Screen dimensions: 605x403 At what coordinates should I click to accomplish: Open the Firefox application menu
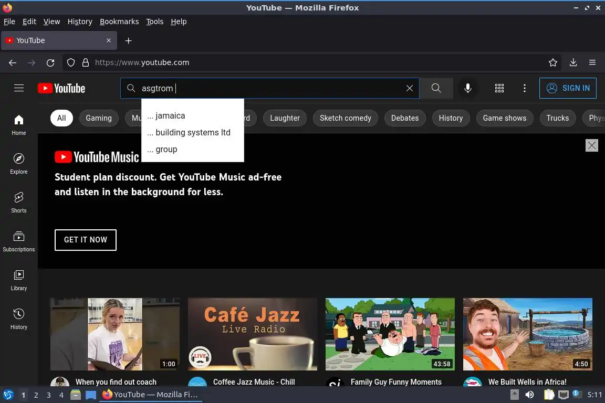point(592,62)
